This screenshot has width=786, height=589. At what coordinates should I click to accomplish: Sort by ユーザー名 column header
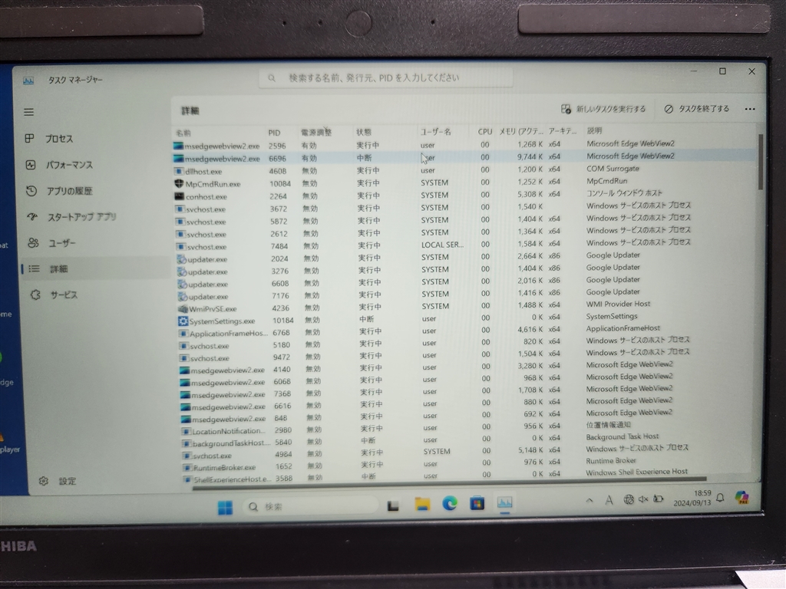(x=435, y=132)
